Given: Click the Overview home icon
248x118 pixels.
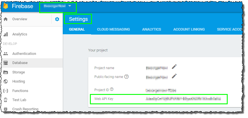Looking at the screenshot, I should pyautogui.click(x=6, y=19).
